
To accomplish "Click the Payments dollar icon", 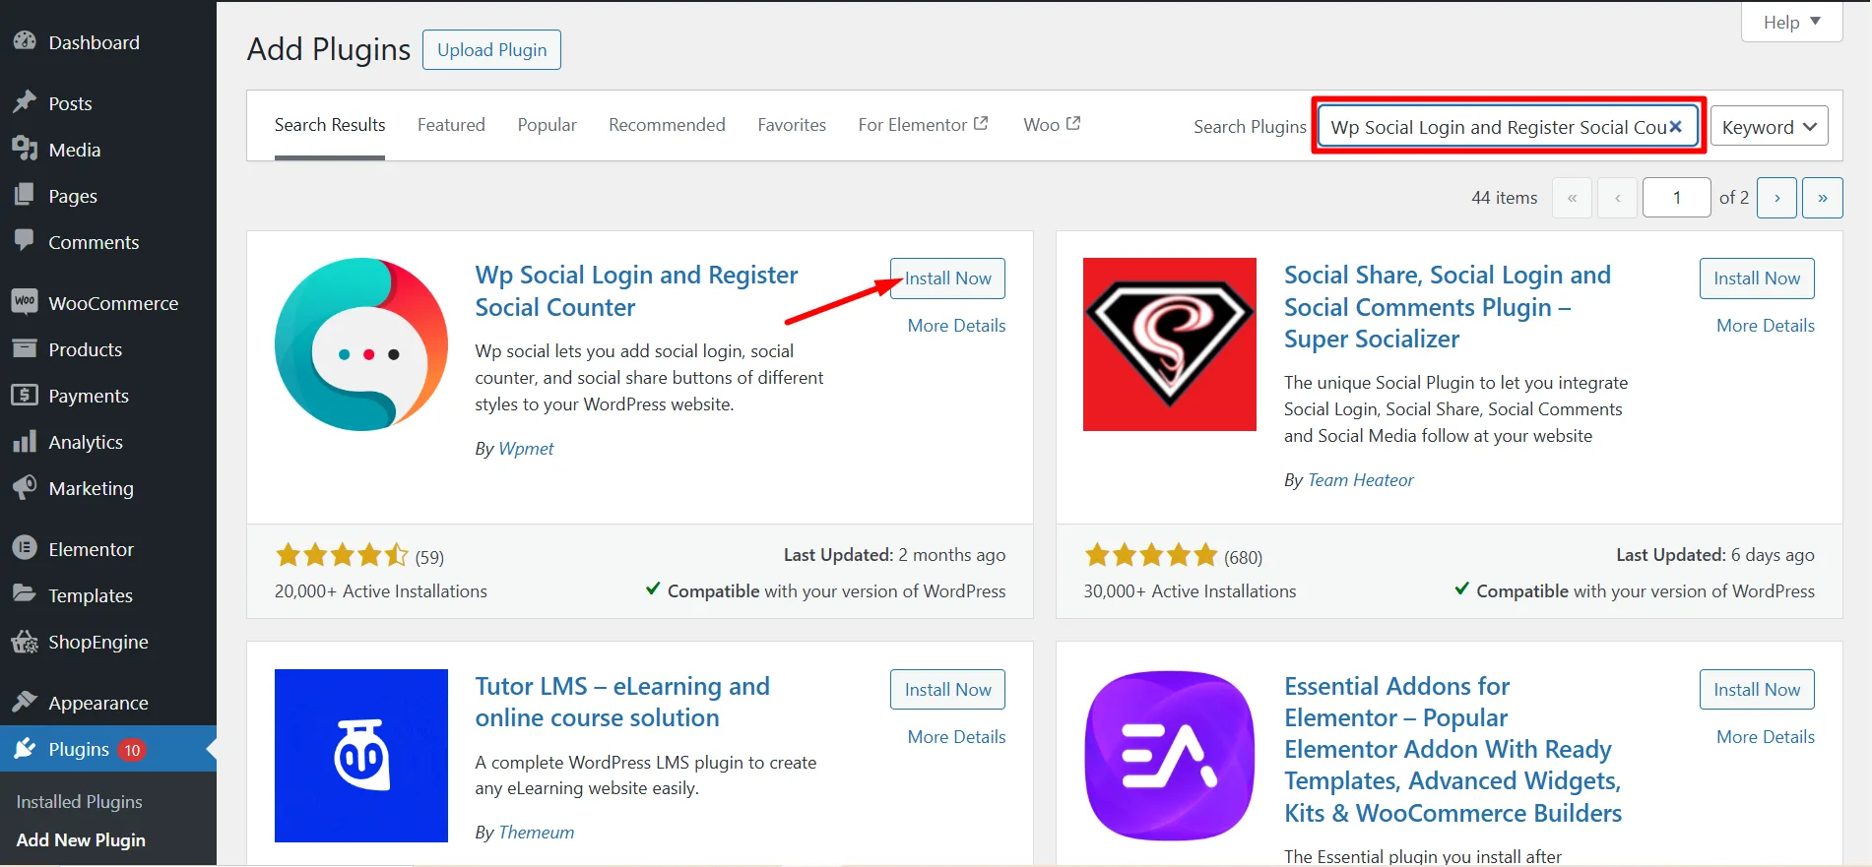I will click(25, 395).
